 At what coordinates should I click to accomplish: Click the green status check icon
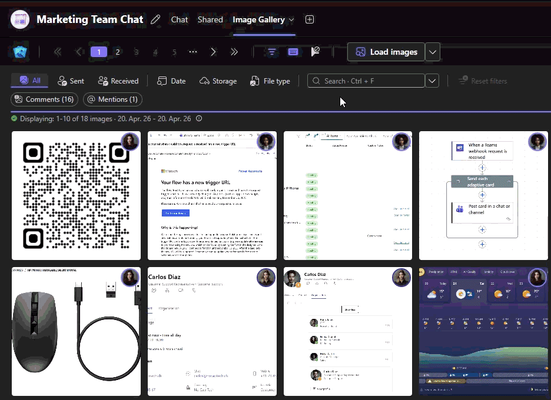14,118
